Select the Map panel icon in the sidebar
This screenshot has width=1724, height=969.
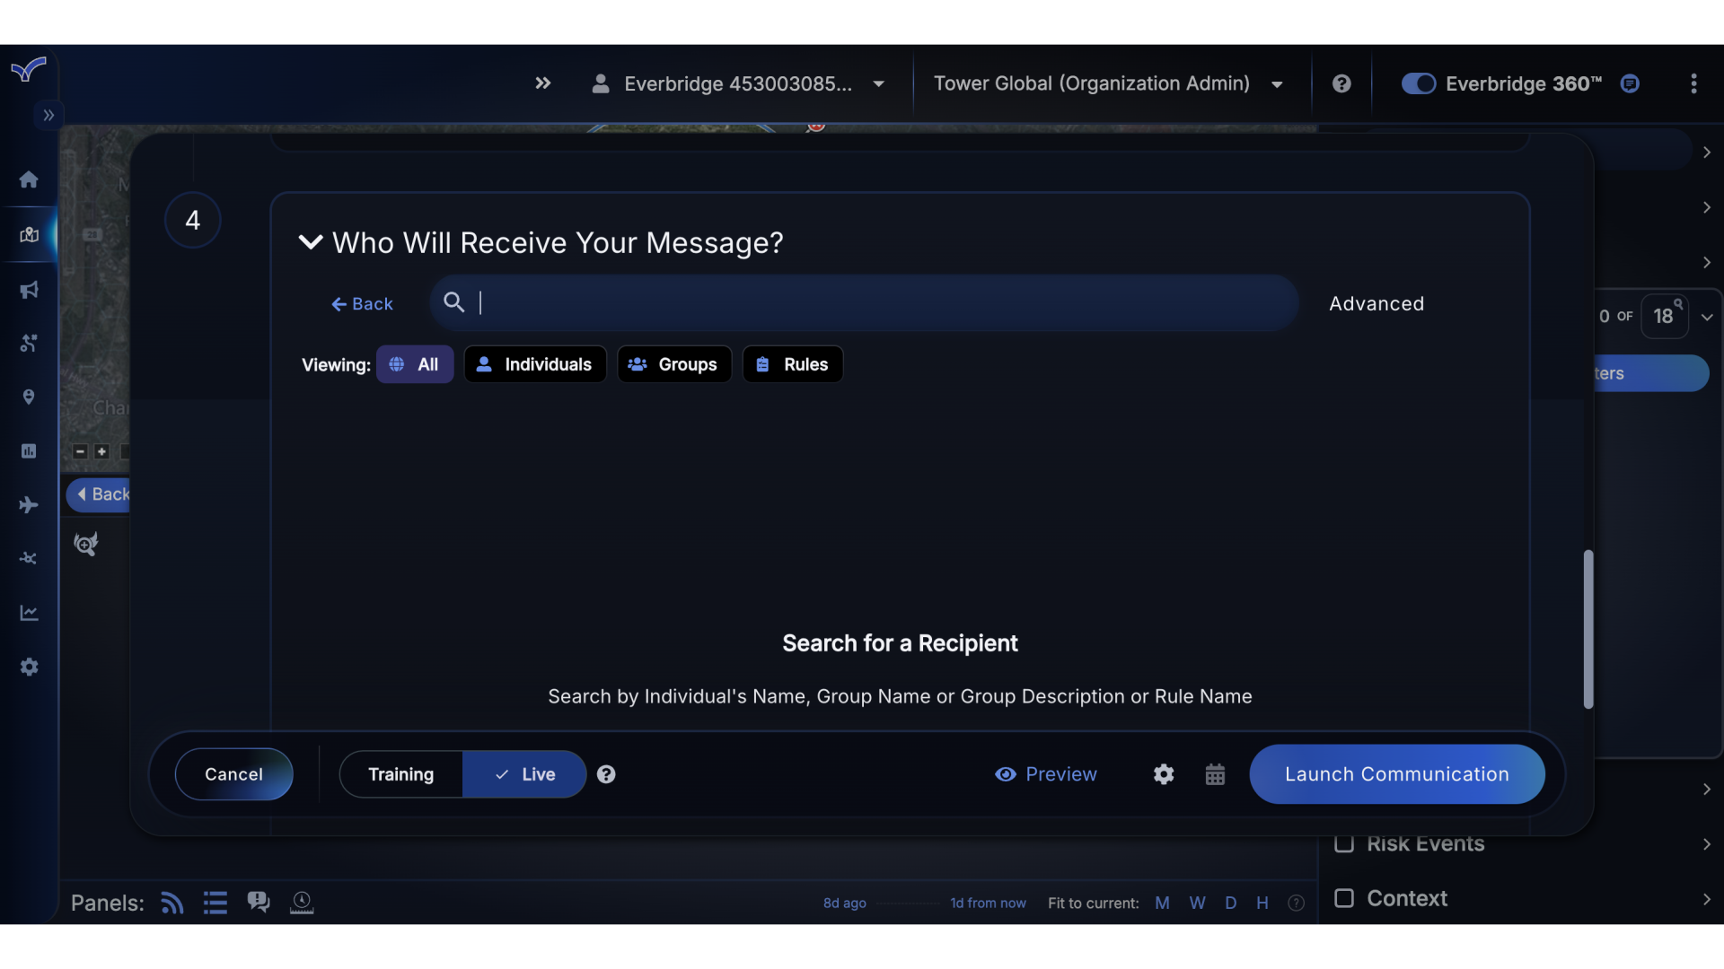[29, 235]
